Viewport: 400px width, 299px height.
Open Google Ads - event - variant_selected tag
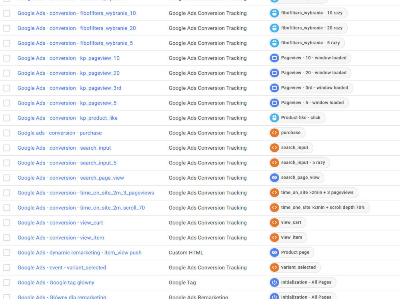point(62,268)
